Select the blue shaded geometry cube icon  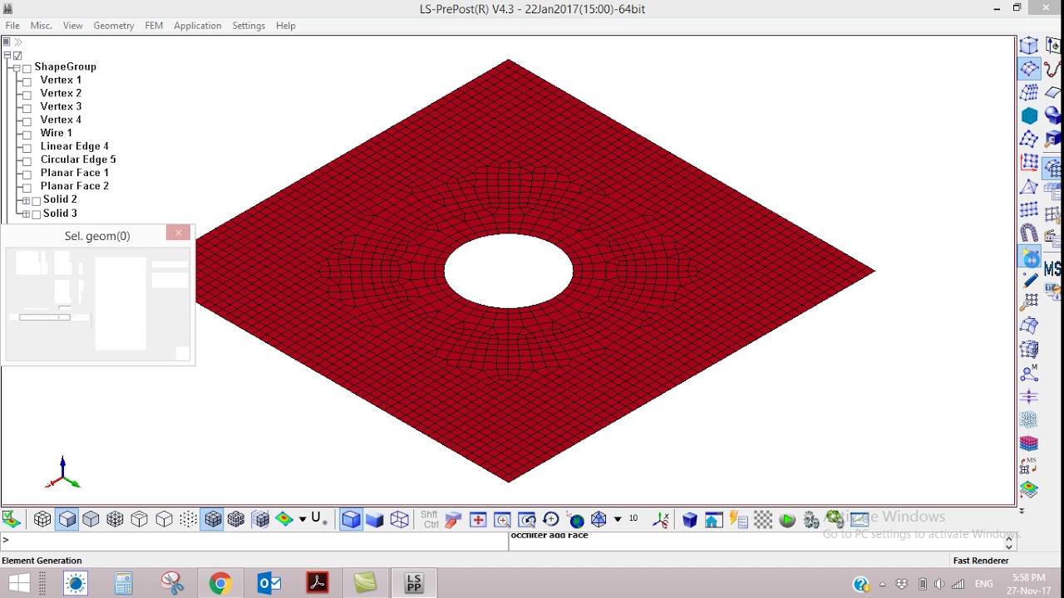[x=352, y=520]
